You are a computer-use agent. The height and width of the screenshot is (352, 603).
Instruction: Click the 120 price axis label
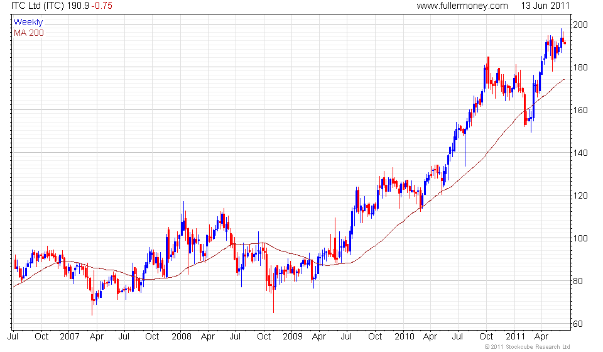tap(580, 195)
